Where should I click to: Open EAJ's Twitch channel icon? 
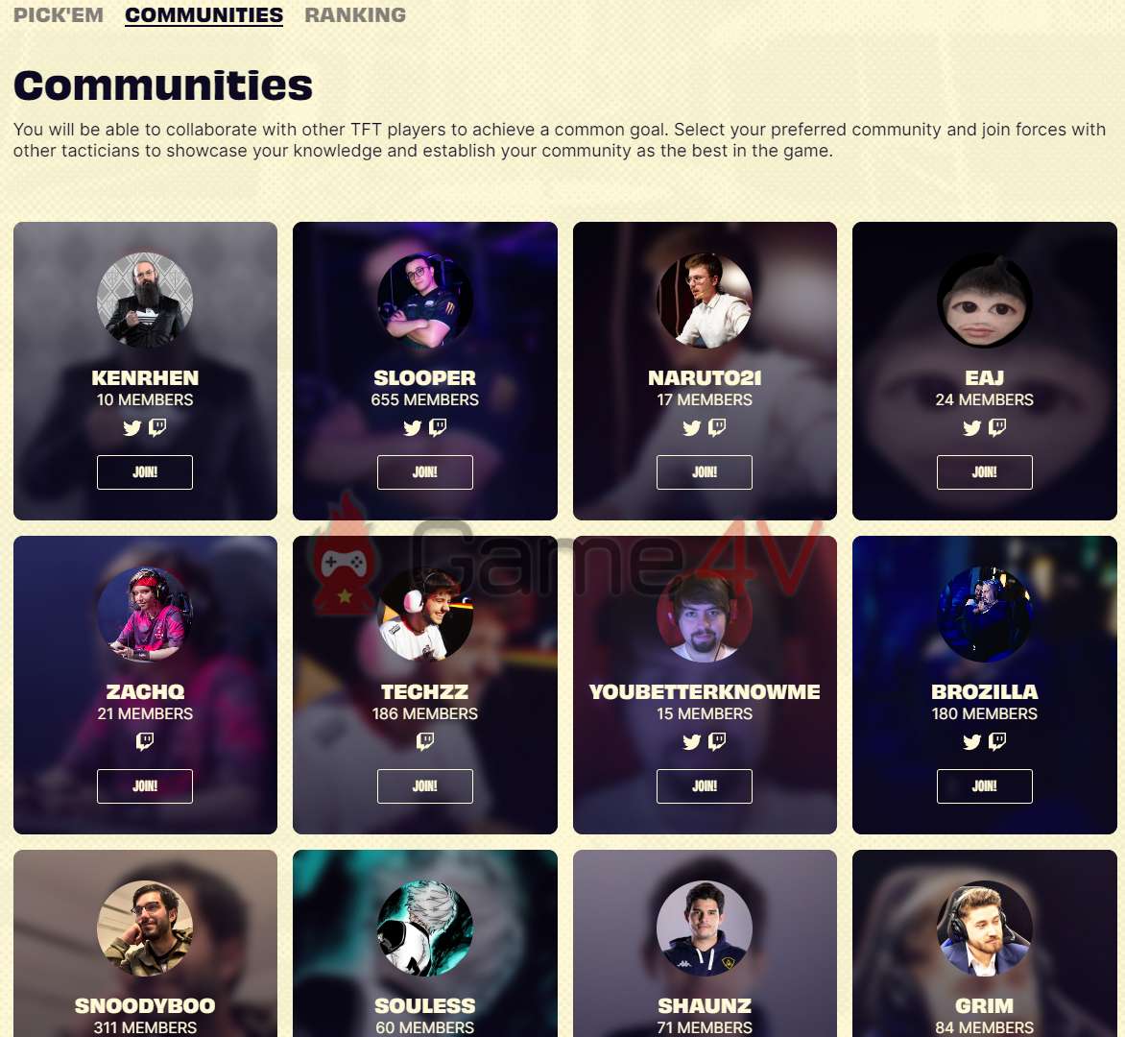pos(996,428)
